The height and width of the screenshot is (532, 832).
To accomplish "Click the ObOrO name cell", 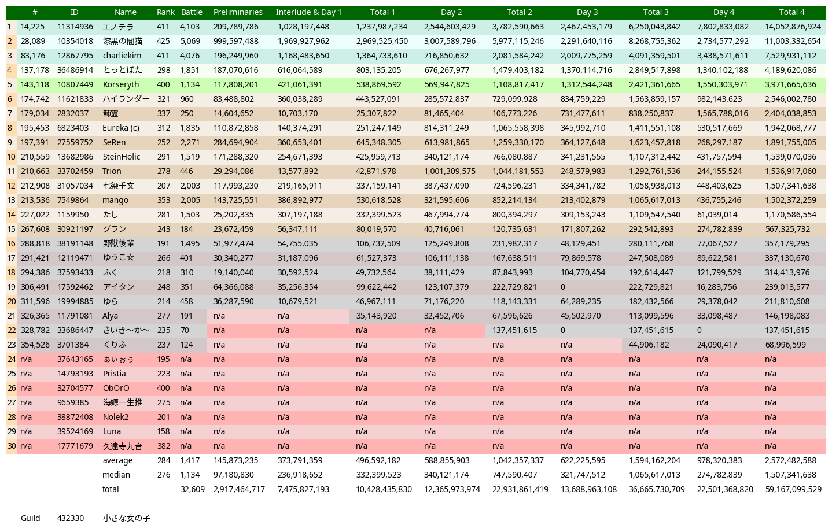I will 116,388.
